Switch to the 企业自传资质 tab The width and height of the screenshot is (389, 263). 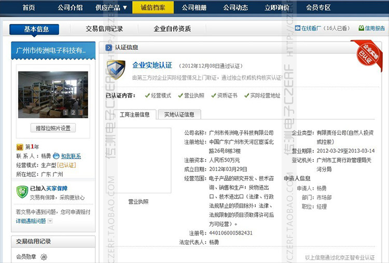172,29
